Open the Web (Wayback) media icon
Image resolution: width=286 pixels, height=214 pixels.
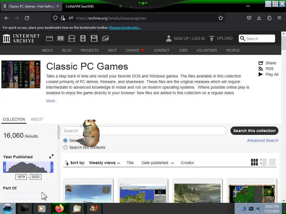[x=49, y=38]
